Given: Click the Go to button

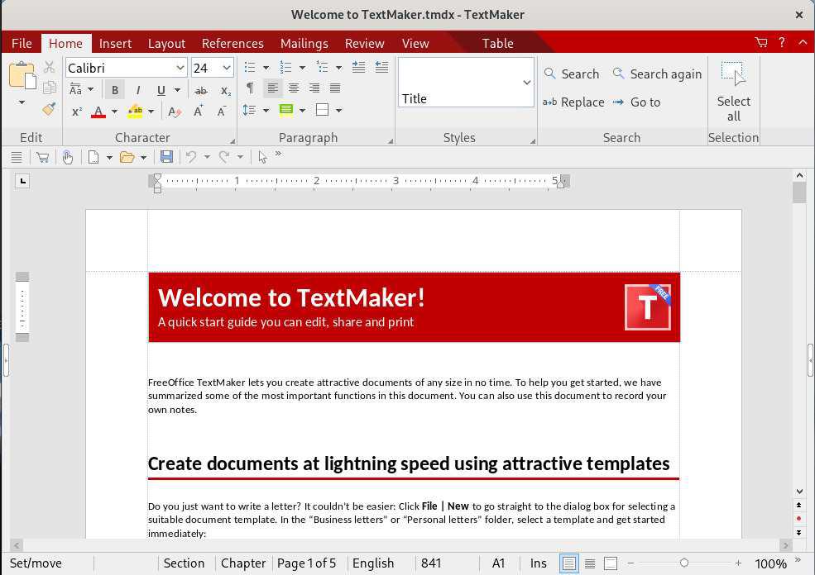Looking at the screenshot, I should (x=636, y=102).
